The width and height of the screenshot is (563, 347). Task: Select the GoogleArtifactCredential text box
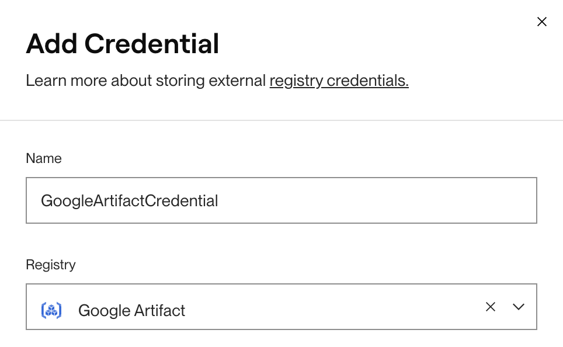[281, 200]
